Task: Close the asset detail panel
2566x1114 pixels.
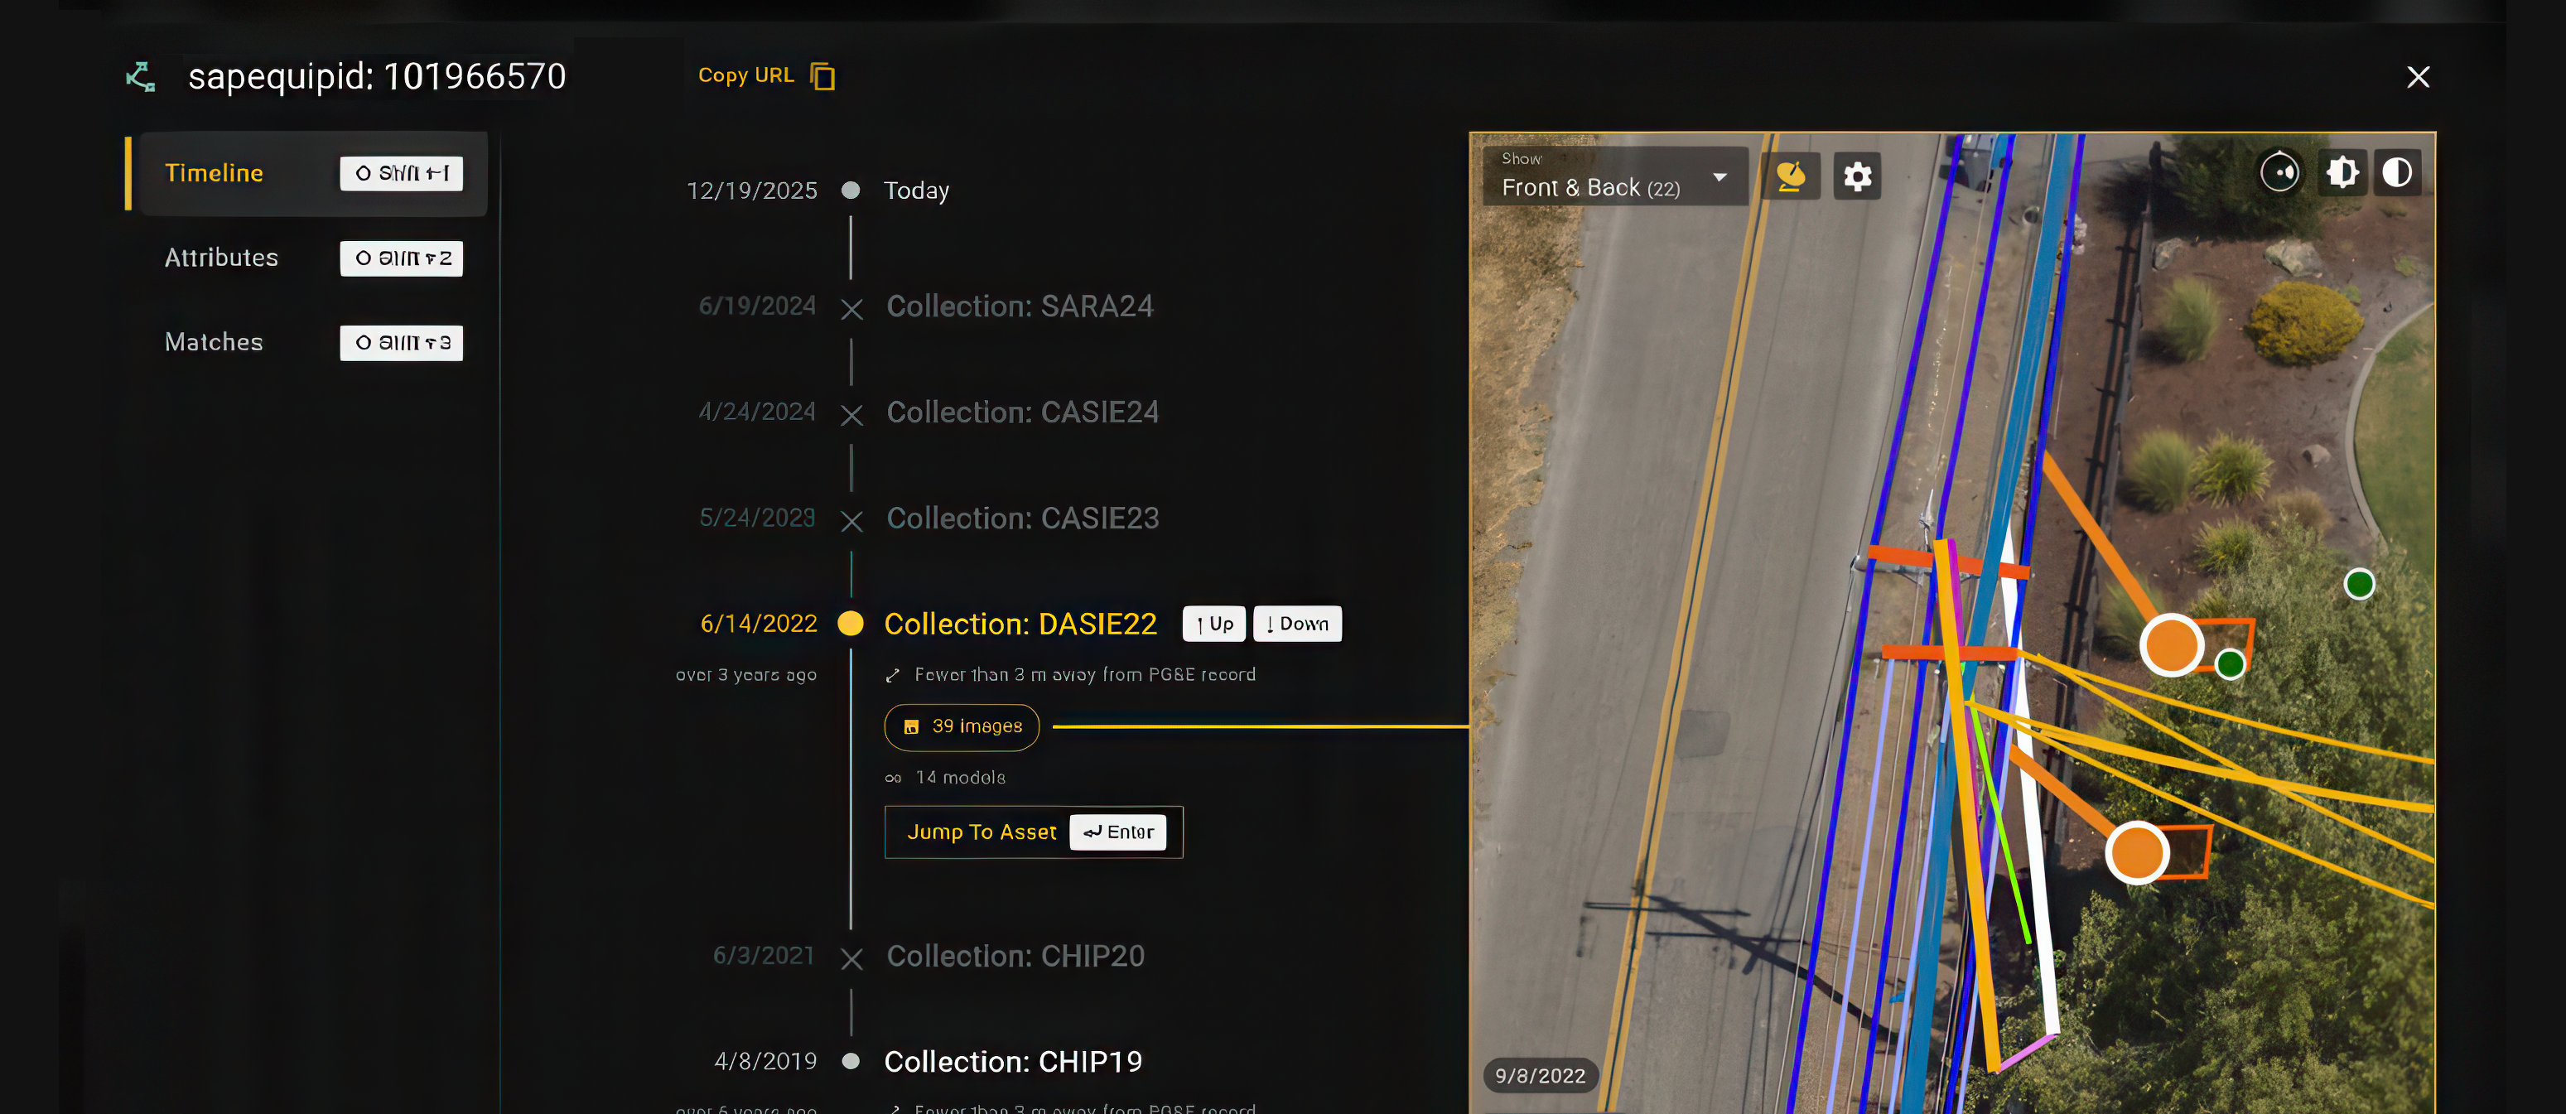Action: [x=2418, y=77]
